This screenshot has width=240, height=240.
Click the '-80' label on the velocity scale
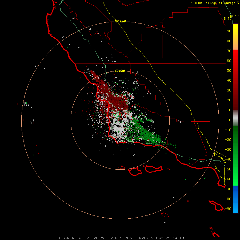pyautogui.click(x=228, y=199)
